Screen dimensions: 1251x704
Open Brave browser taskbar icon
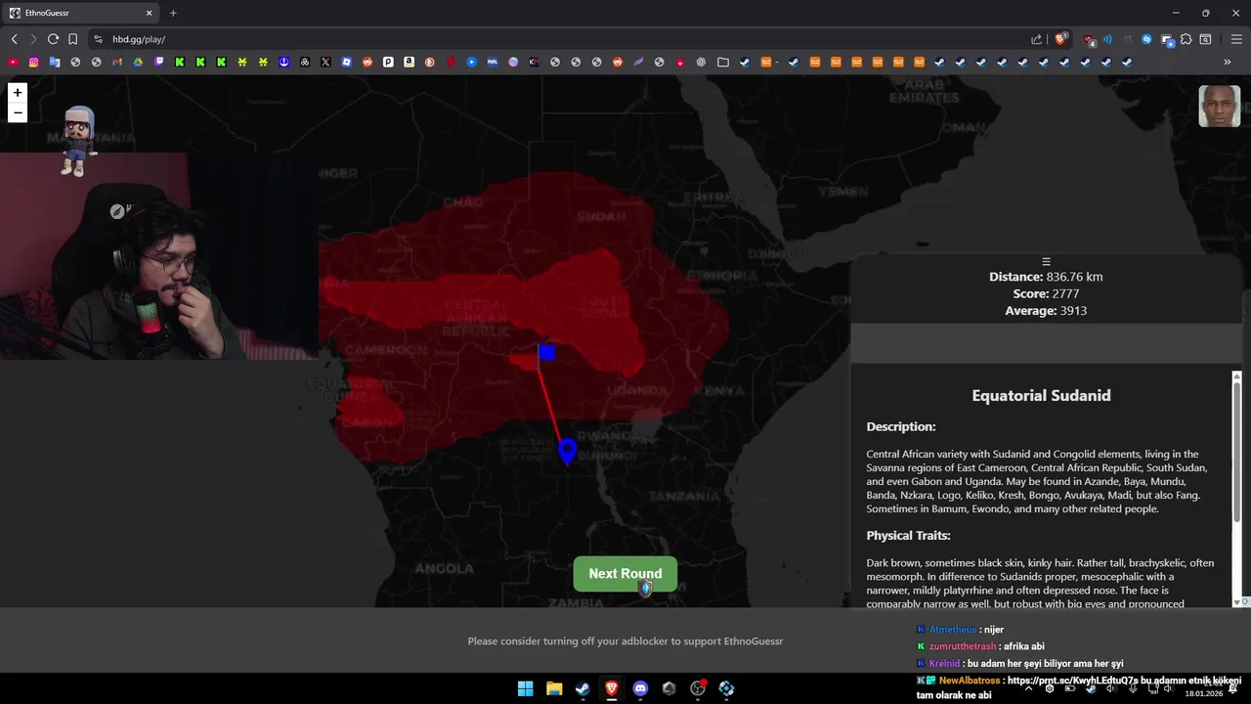(x=612, y=688)
